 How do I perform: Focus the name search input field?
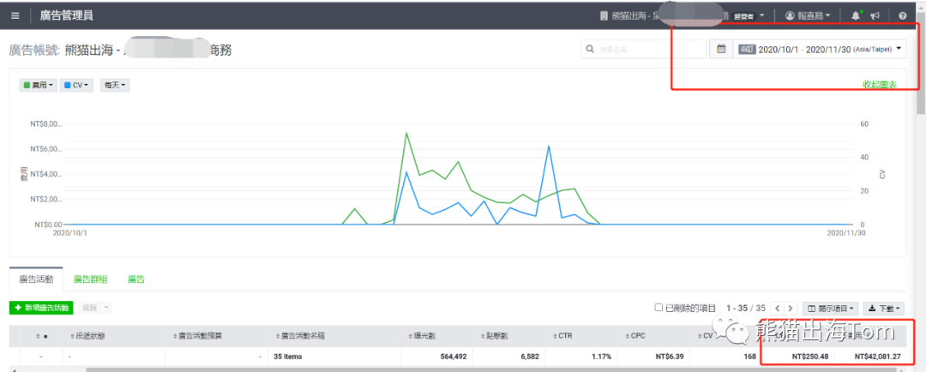point(643,49)
